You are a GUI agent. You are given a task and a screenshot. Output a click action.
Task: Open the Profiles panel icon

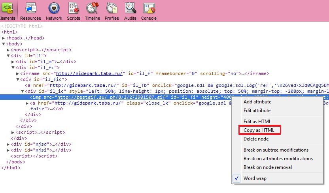112,8
